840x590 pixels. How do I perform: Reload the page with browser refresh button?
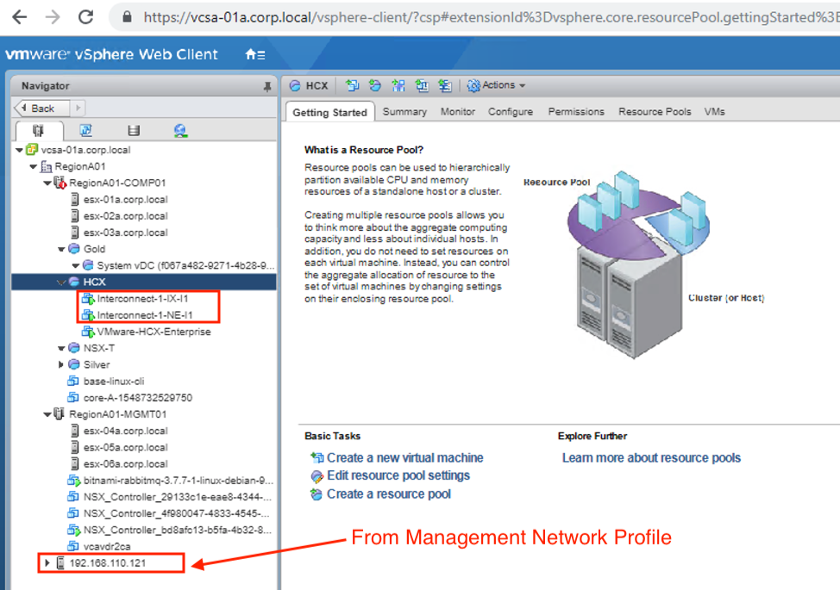point(85,16)
